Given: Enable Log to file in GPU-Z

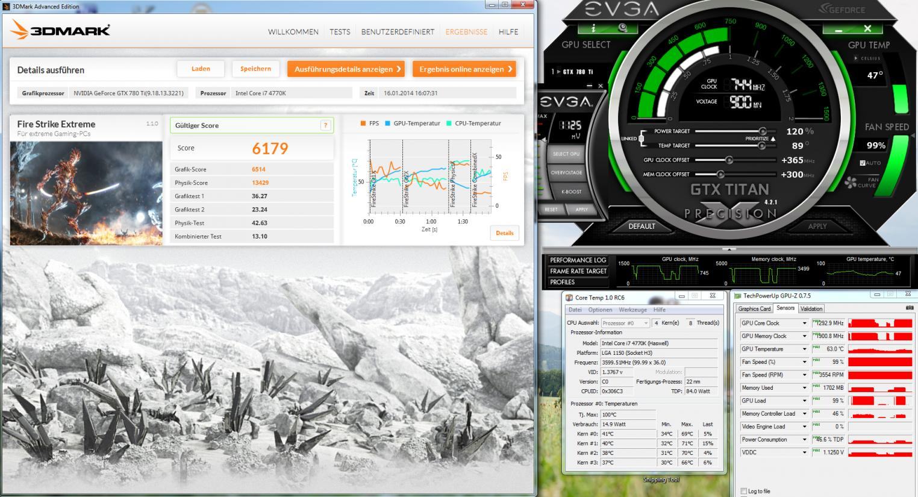Looking at the screenshot, I should point(743,491).
